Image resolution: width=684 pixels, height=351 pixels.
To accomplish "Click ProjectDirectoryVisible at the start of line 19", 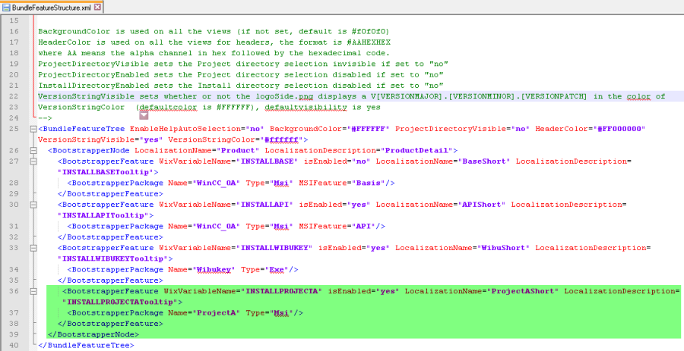I will (93, 64).
